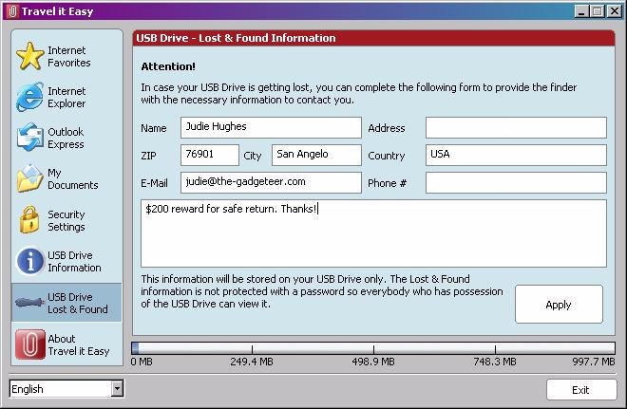627x409 pixels.
Task: Click the reward message text area
Action: tap(372, 233)
